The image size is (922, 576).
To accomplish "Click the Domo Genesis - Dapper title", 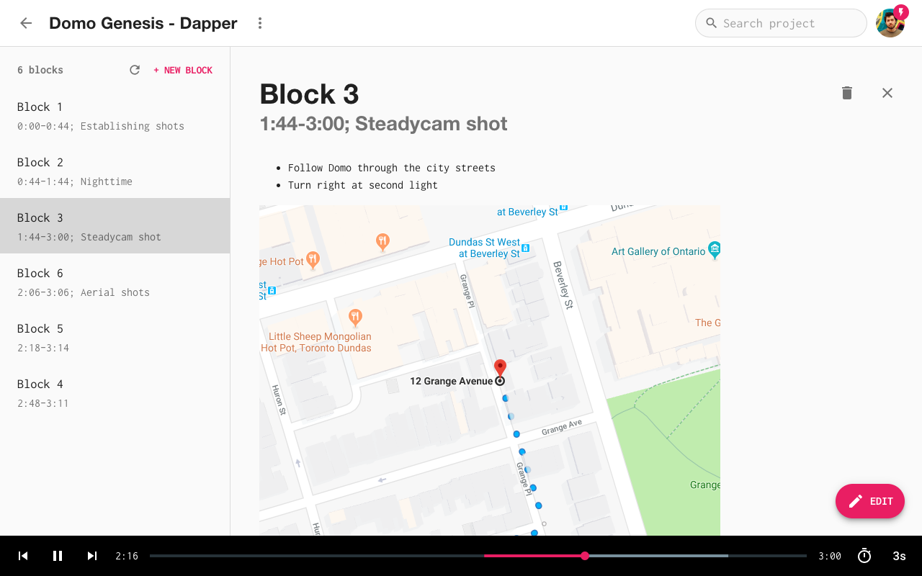I will pyautogui.click(x=143, y=23).
